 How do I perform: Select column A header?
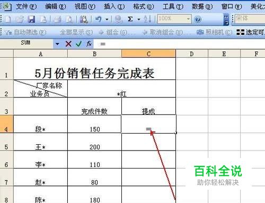pos(40,54)
